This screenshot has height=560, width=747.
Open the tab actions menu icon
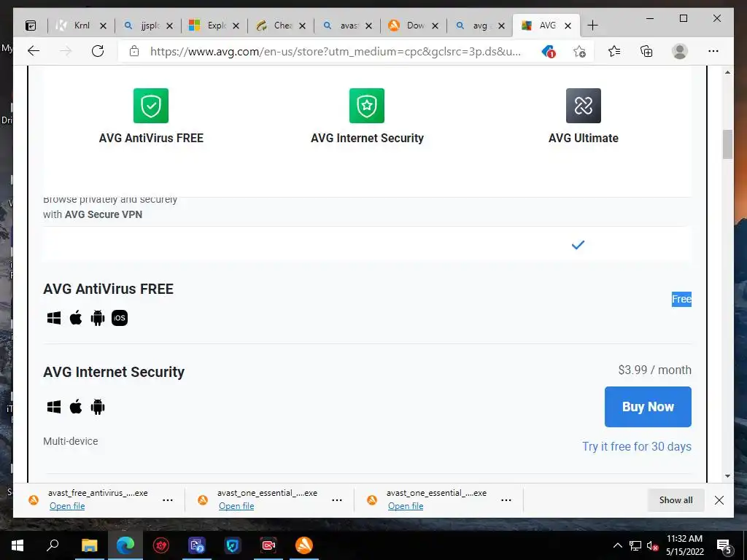coord(31,26)
